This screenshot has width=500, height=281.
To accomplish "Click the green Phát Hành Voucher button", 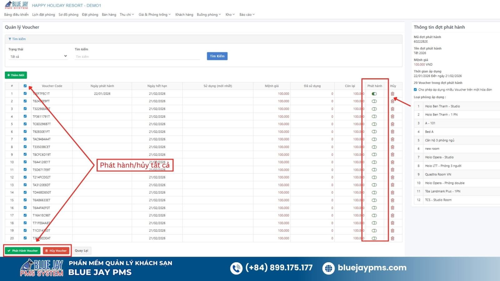I will [x=22, y=251].
